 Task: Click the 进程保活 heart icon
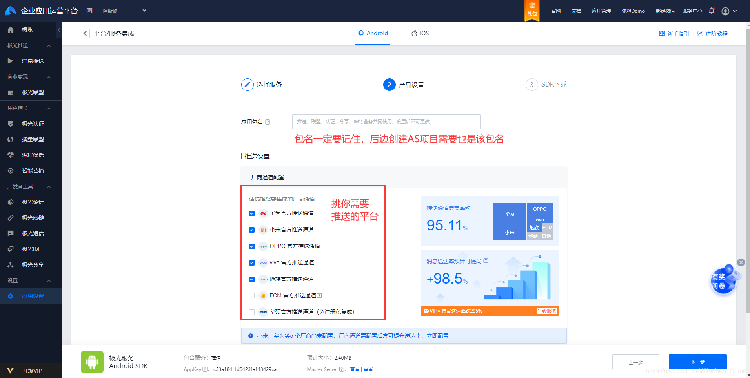[11, 155]
